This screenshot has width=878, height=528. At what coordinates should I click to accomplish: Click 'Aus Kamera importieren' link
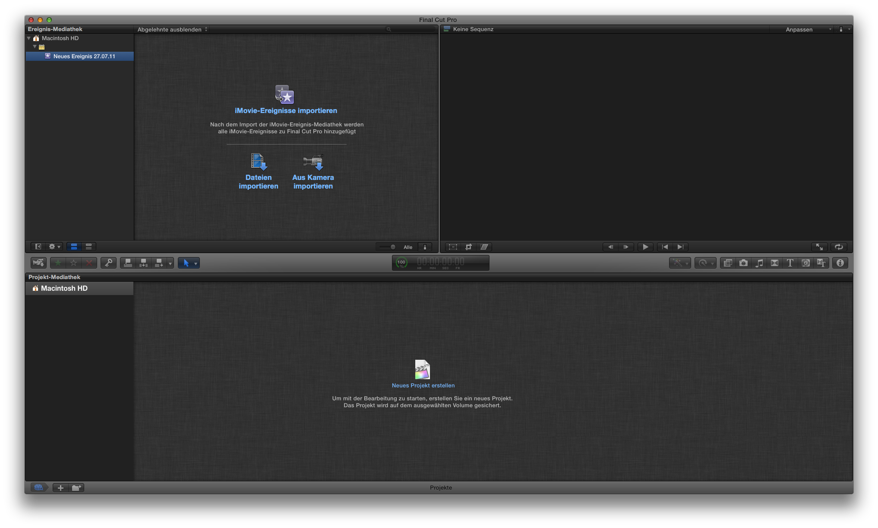pyautogui.click(x=313, y=182)
